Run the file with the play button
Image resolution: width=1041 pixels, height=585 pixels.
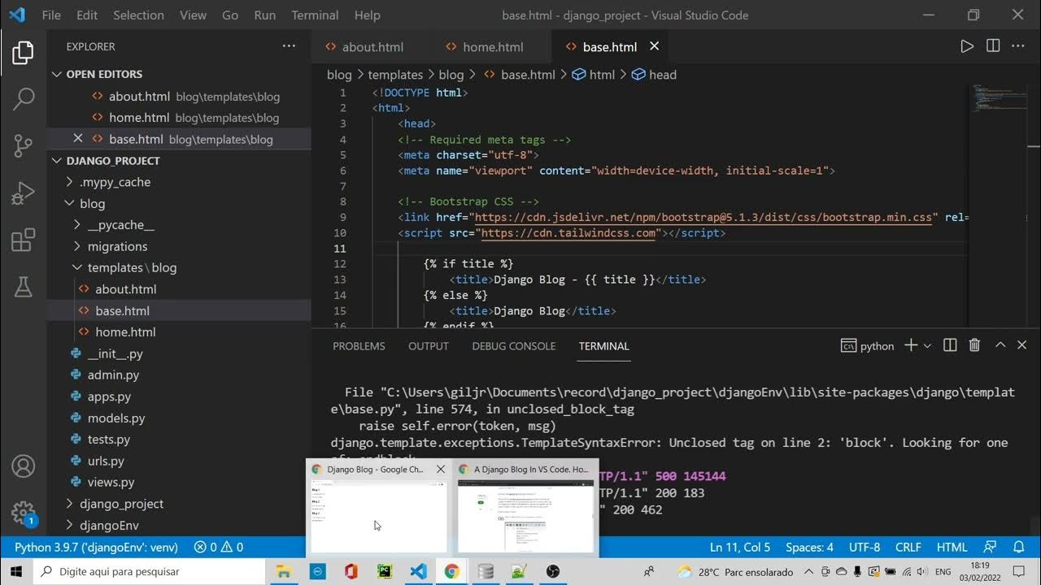coord(967,46)
